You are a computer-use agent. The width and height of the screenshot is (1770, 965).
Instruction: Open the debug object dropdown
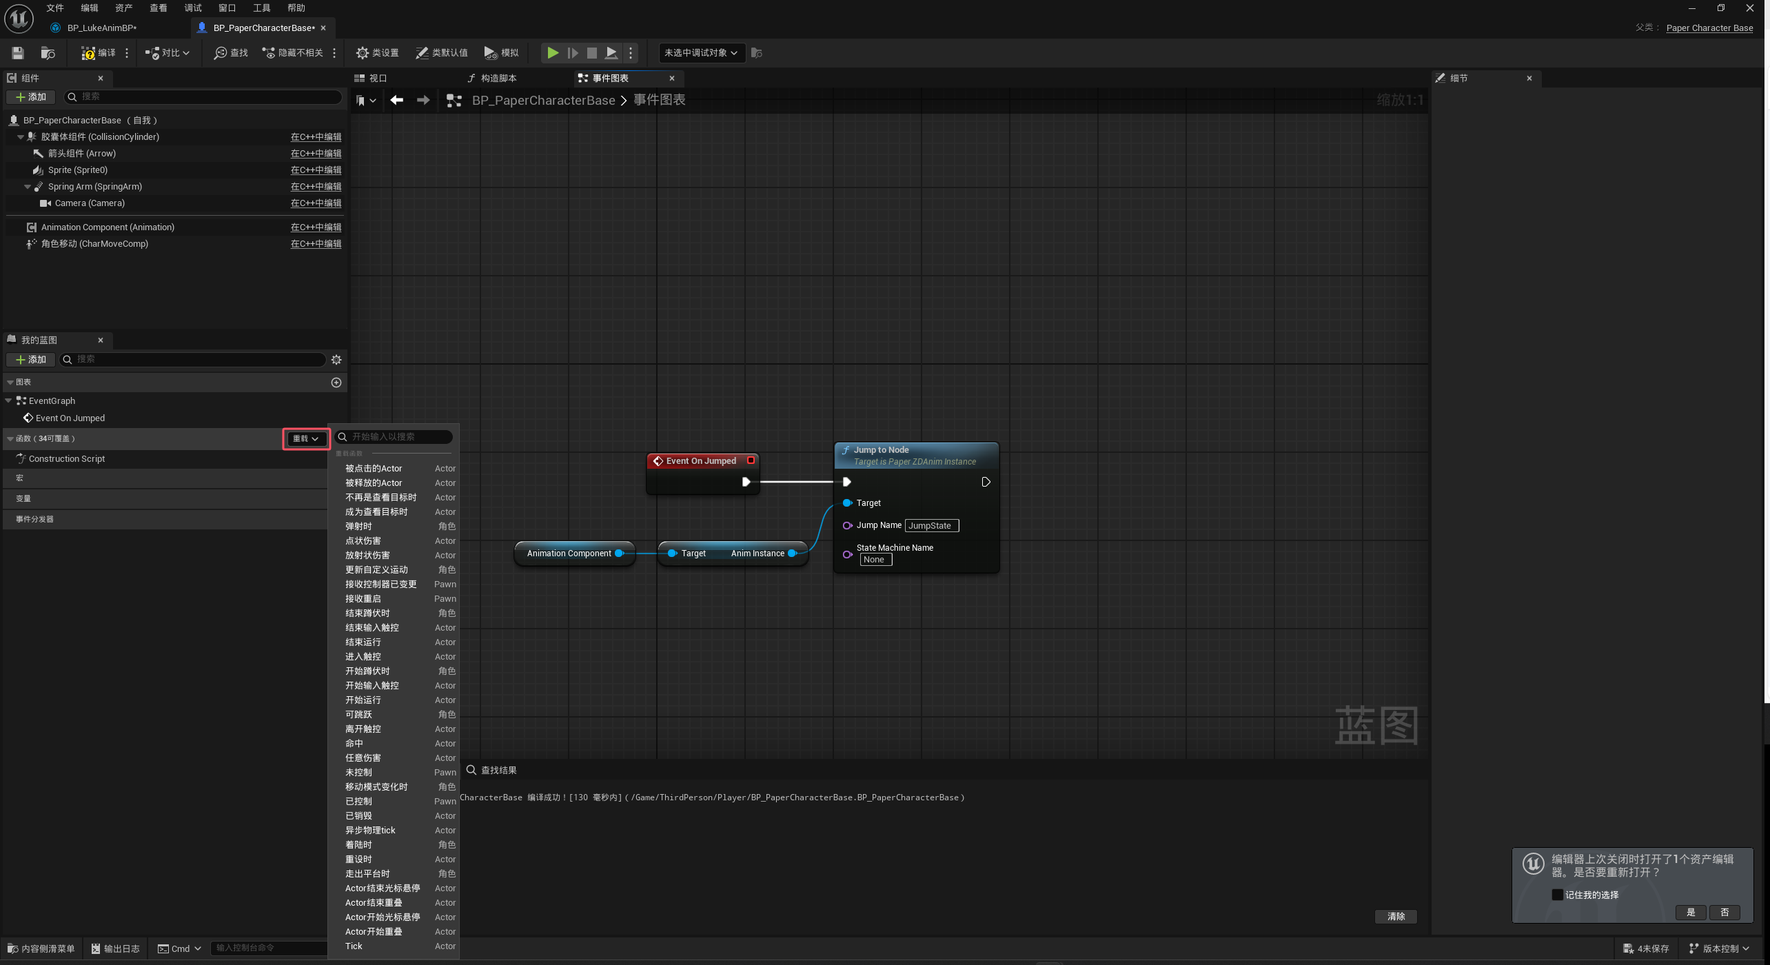click(x=701, y=53)
